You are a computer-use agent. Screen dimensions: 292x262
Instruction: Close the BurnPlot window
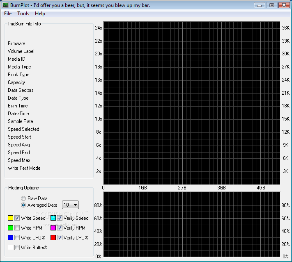click(x=284, y=5)
